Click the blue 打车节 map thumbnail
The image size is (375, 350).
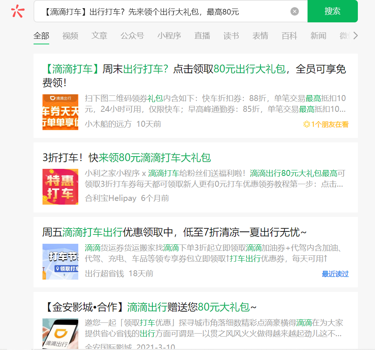click(60, 262)
